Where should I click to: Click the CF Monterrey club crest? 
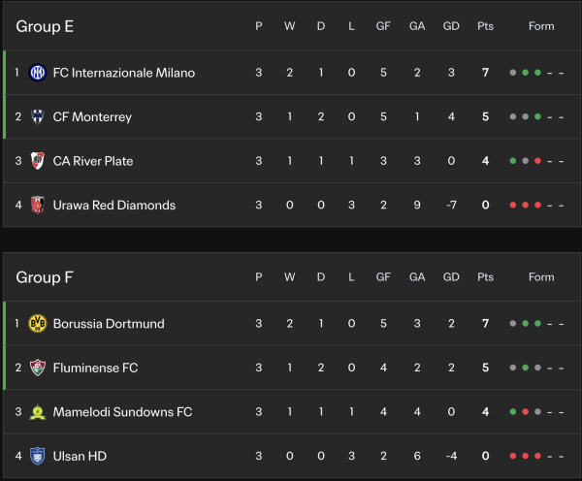tap(38, 117)
